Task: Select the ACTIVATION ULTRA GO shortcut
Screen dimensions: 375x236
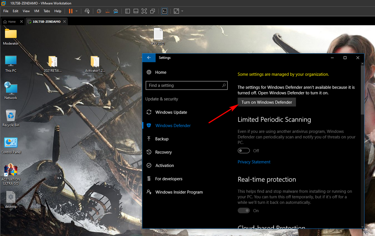Action: [11, 174]
